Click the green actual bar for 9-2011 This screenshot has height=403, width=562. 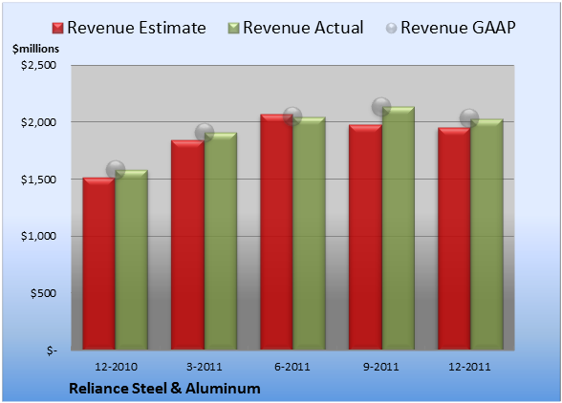(x=399, y=228)
